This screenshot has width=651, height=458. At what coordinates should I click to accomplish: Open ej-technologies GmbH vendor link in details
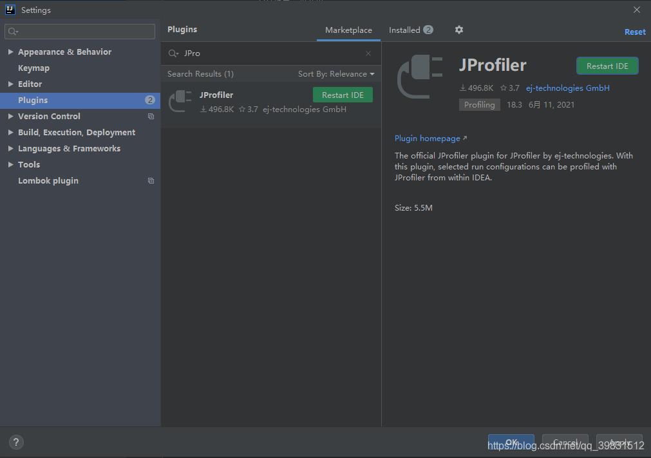pyautogui.click(x=567, y=88)
